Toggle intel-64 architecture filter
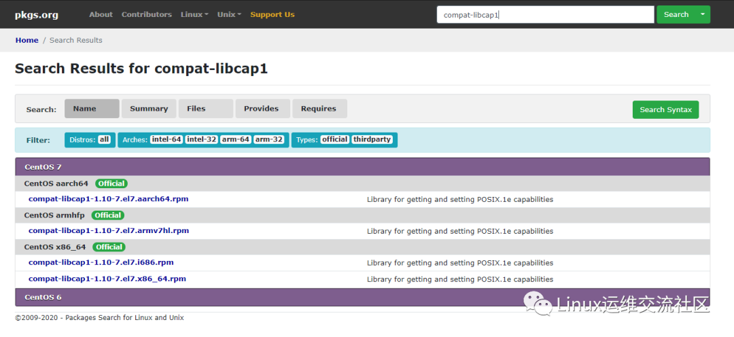 (x=167, y=139)
